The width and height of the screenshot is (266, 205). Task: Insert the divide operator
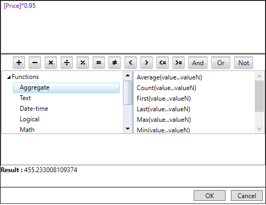pos(66,63)
